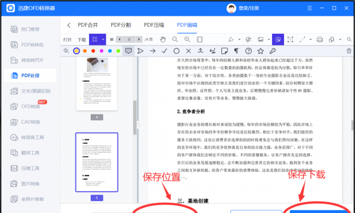This screenshot has height=213, width=355.
Task: Click the zoom out magnifier icon
Action: [175, 40]
